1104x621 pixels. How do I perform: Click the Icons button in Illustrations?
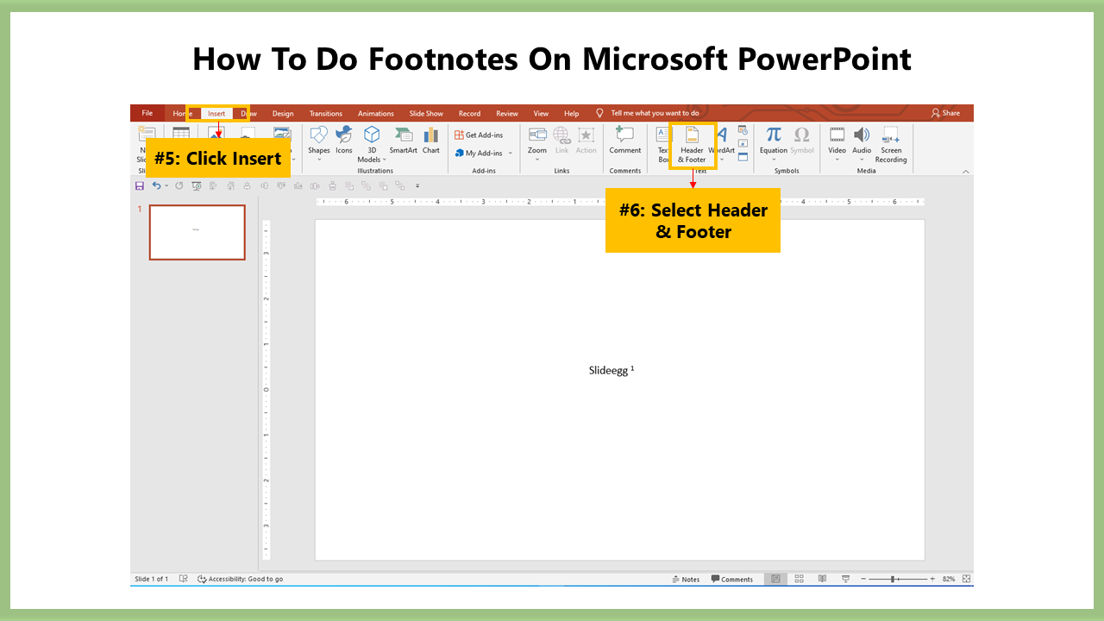click(x=344, y=141)
